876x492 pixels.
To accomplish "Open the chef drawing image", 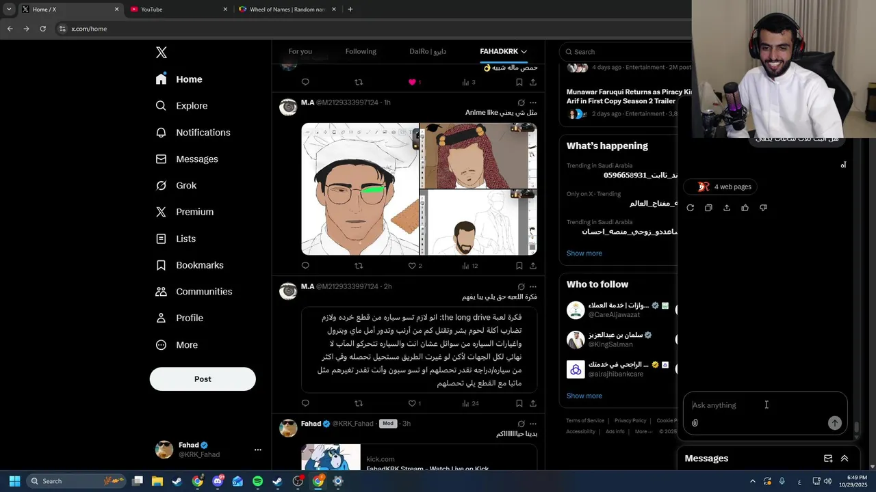I will point(360,189).
